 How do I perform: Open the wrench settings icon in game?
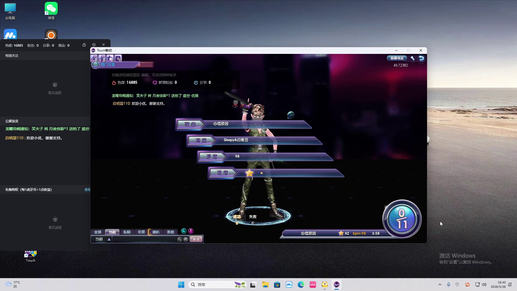[412, 58]
